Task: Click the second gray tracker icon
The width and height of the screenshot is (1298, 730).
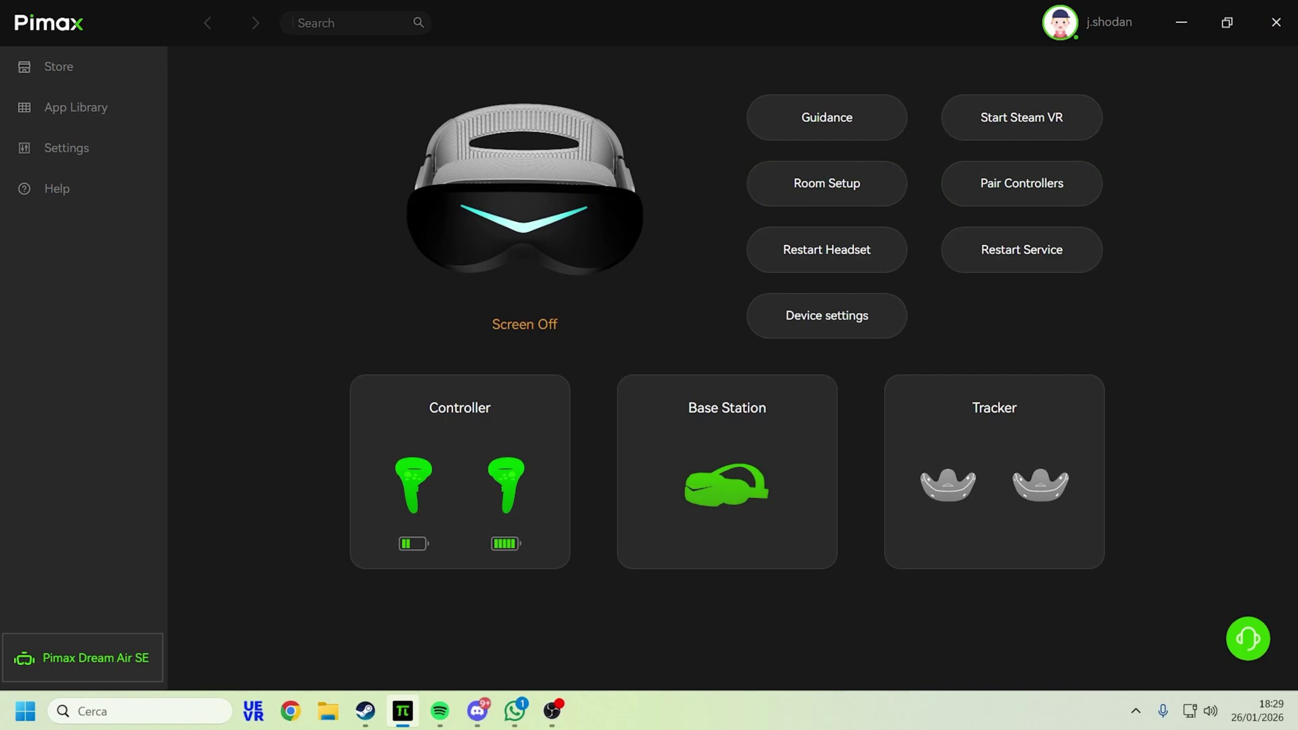Action: [1040, 485]
